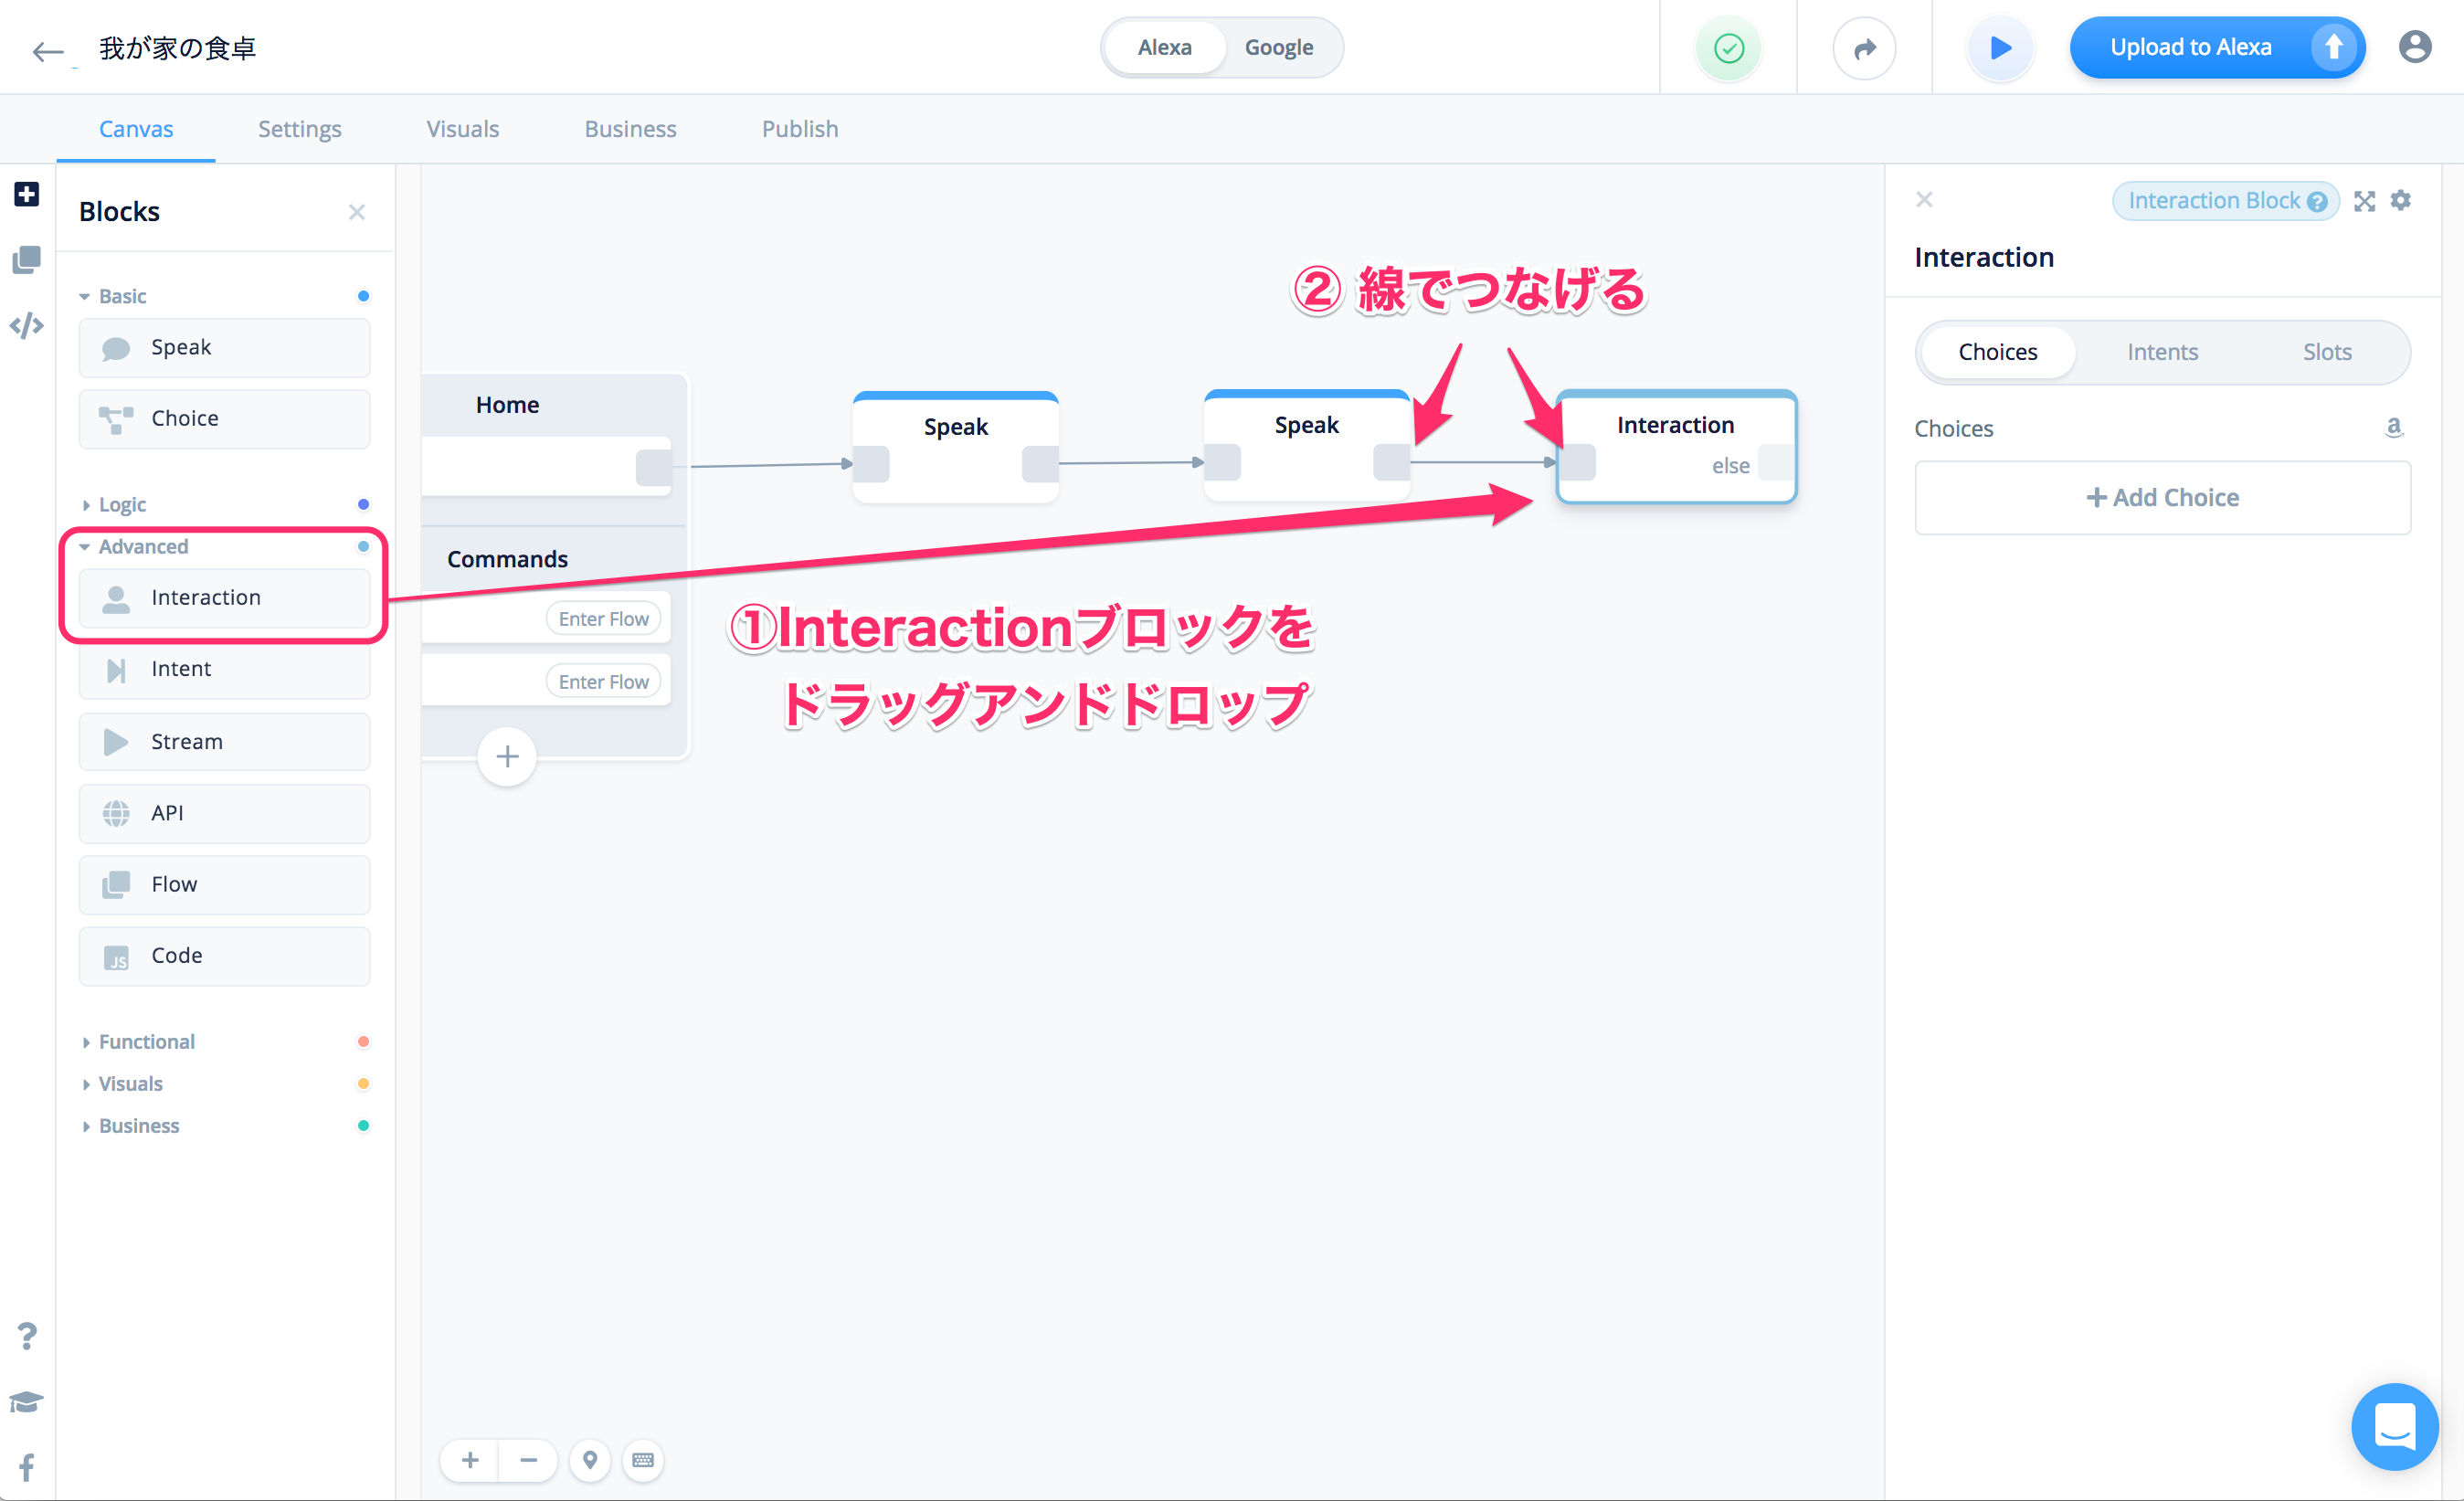Viewport: 2464px width, 1501px height.
Task: Click the canvas location marker icon
Action: (x=590, y=1460)
